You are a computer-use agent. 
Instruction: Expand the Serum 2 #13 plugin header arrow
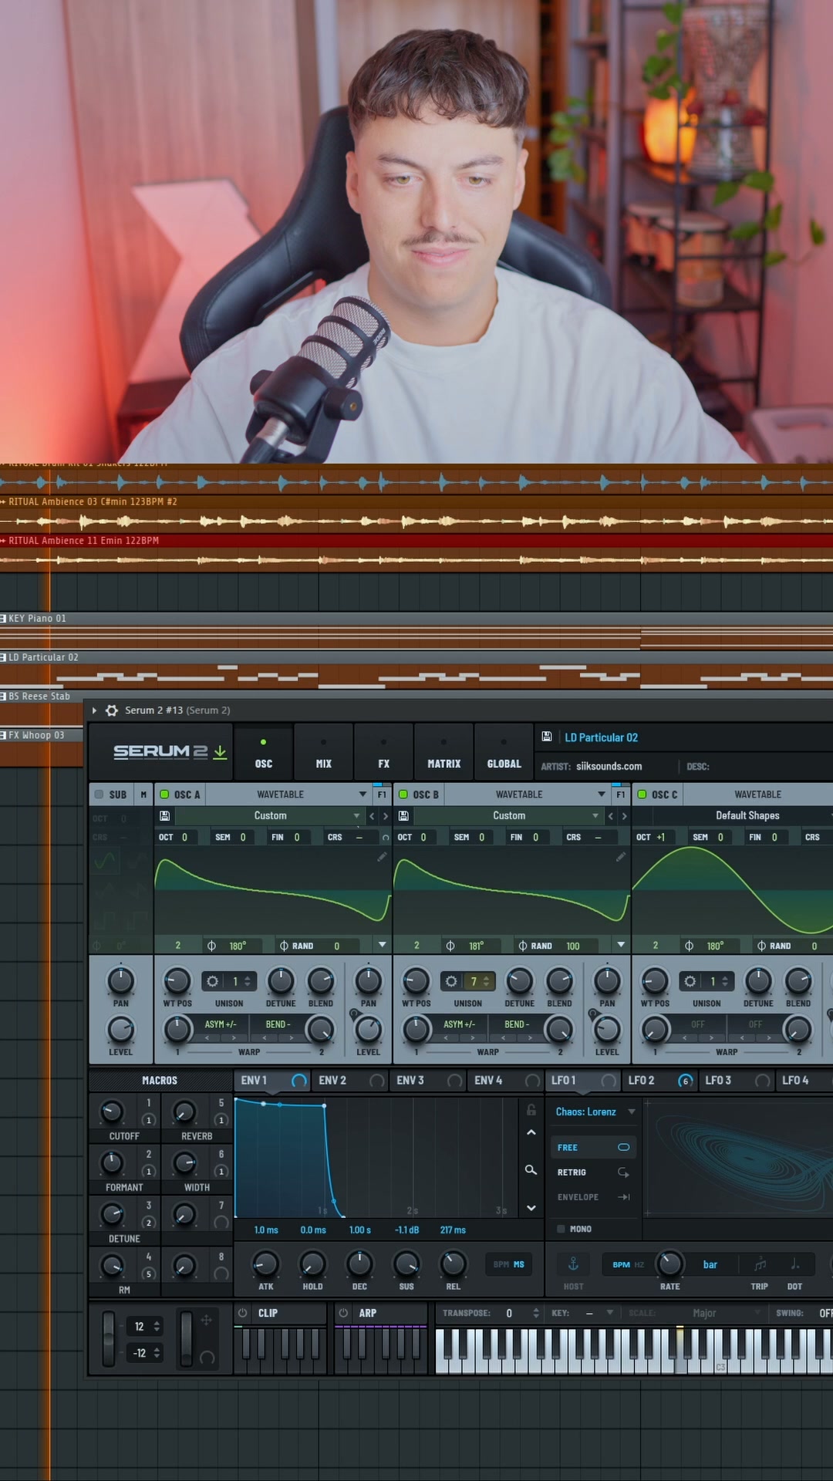(x=94, y=710)
